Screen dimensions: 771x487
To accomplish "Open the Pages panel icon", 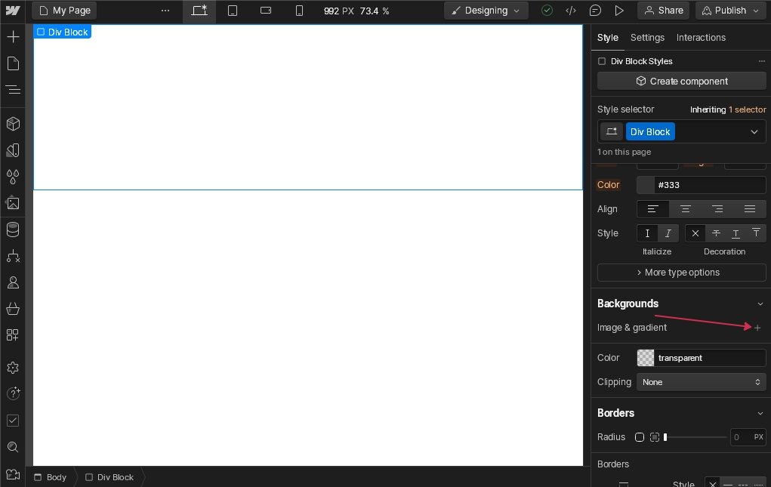I will click(13, 63).
